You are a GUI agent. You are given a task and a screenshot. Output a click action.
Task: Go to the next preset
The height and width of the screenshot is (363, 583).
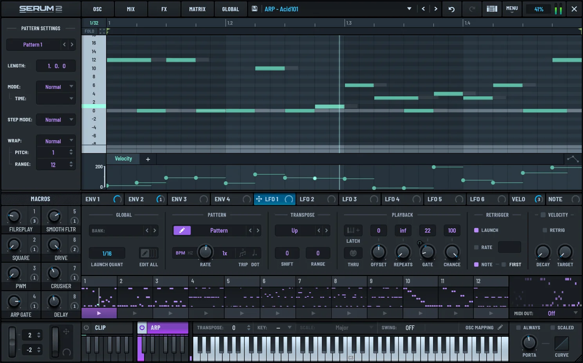436,9
